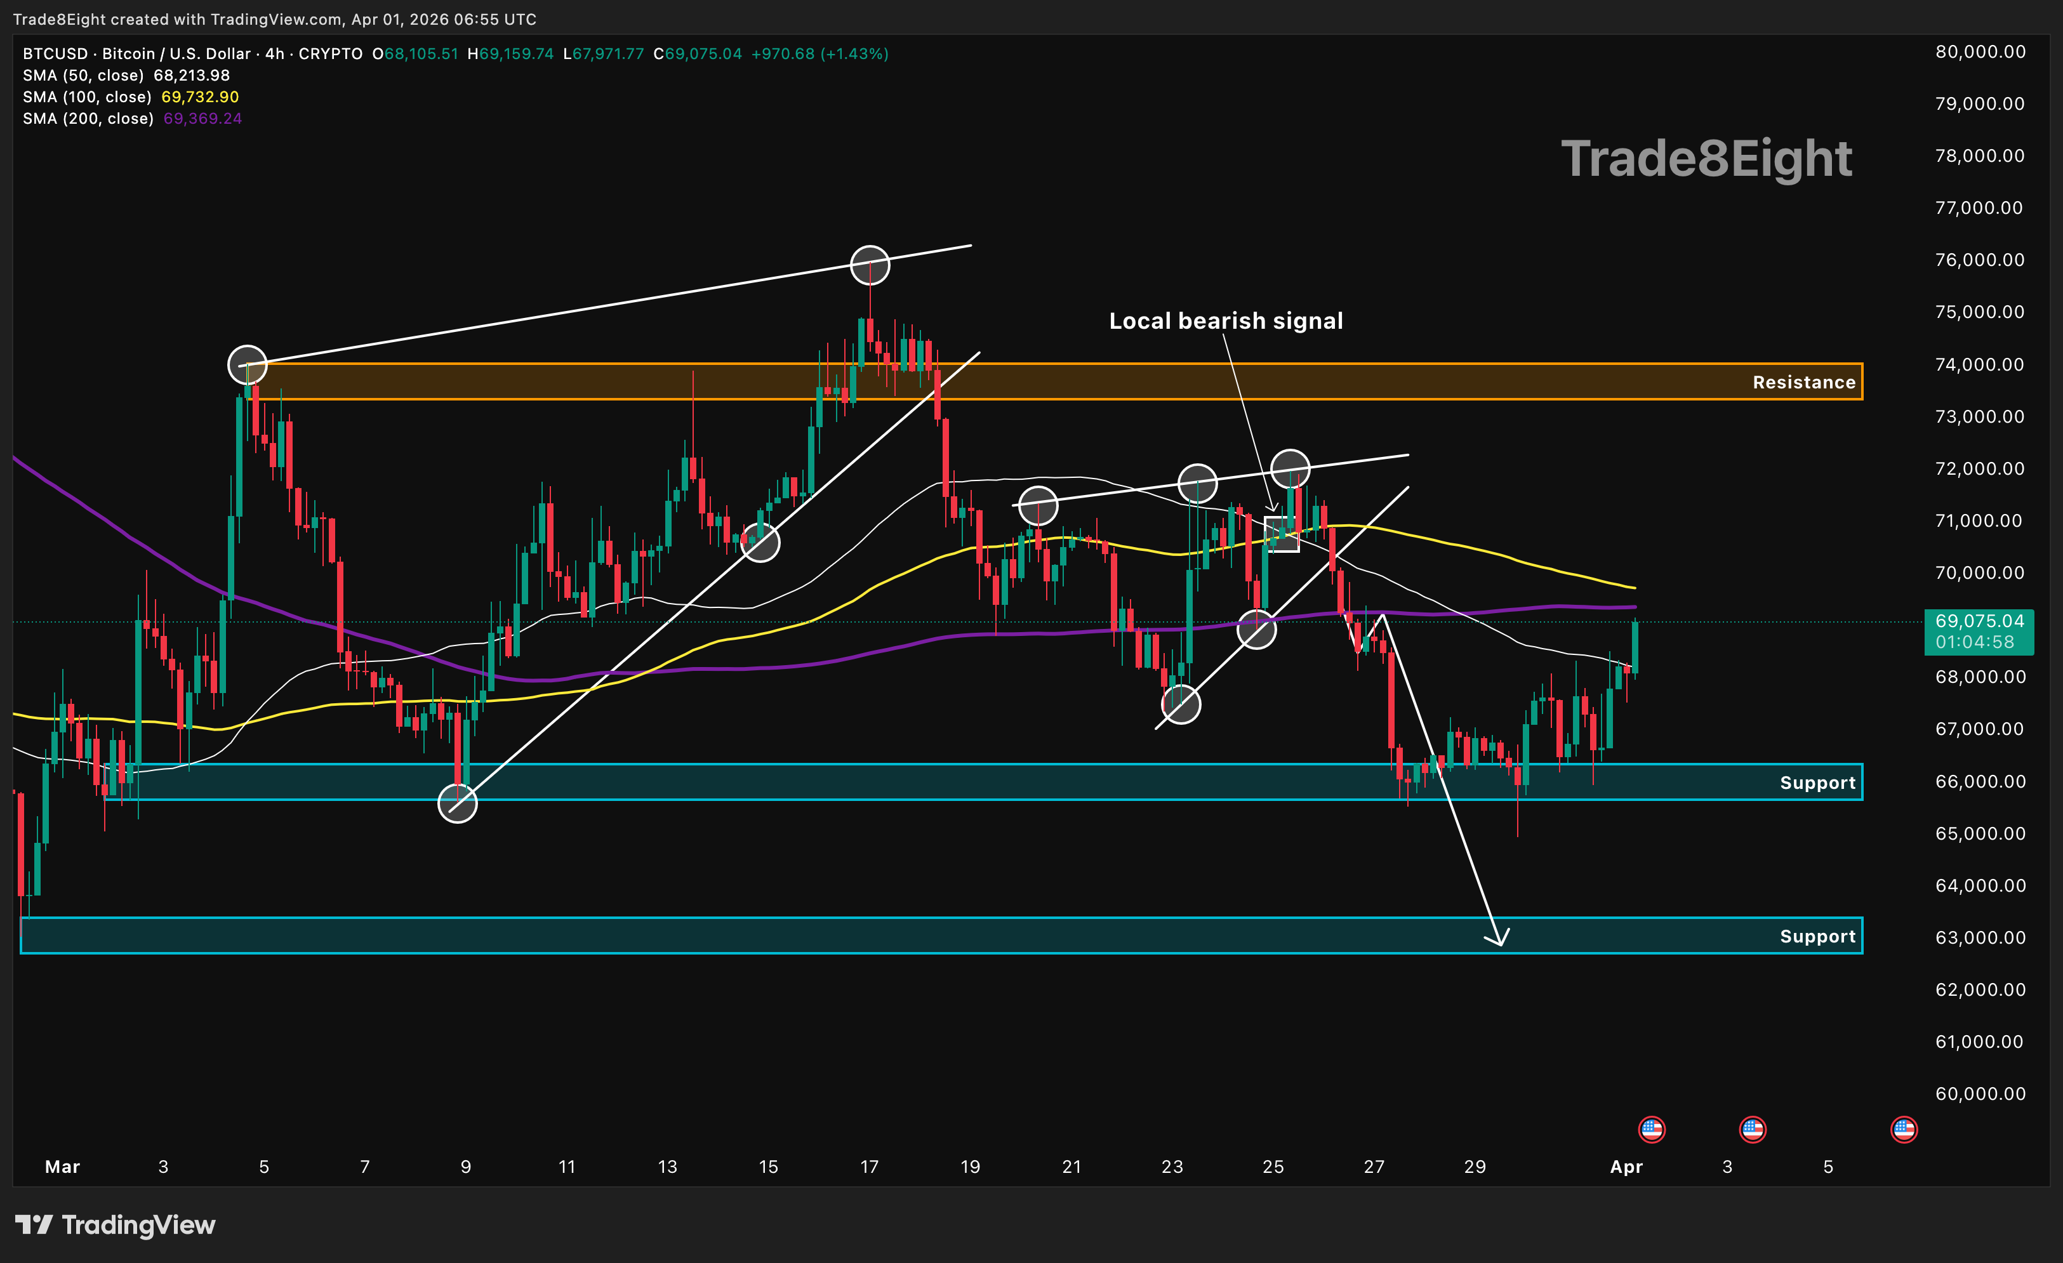Viewport: 2063px width, 1263px height.
Task: Click the US economic event flag near Apr 3
Action: click(1753, 1129)
